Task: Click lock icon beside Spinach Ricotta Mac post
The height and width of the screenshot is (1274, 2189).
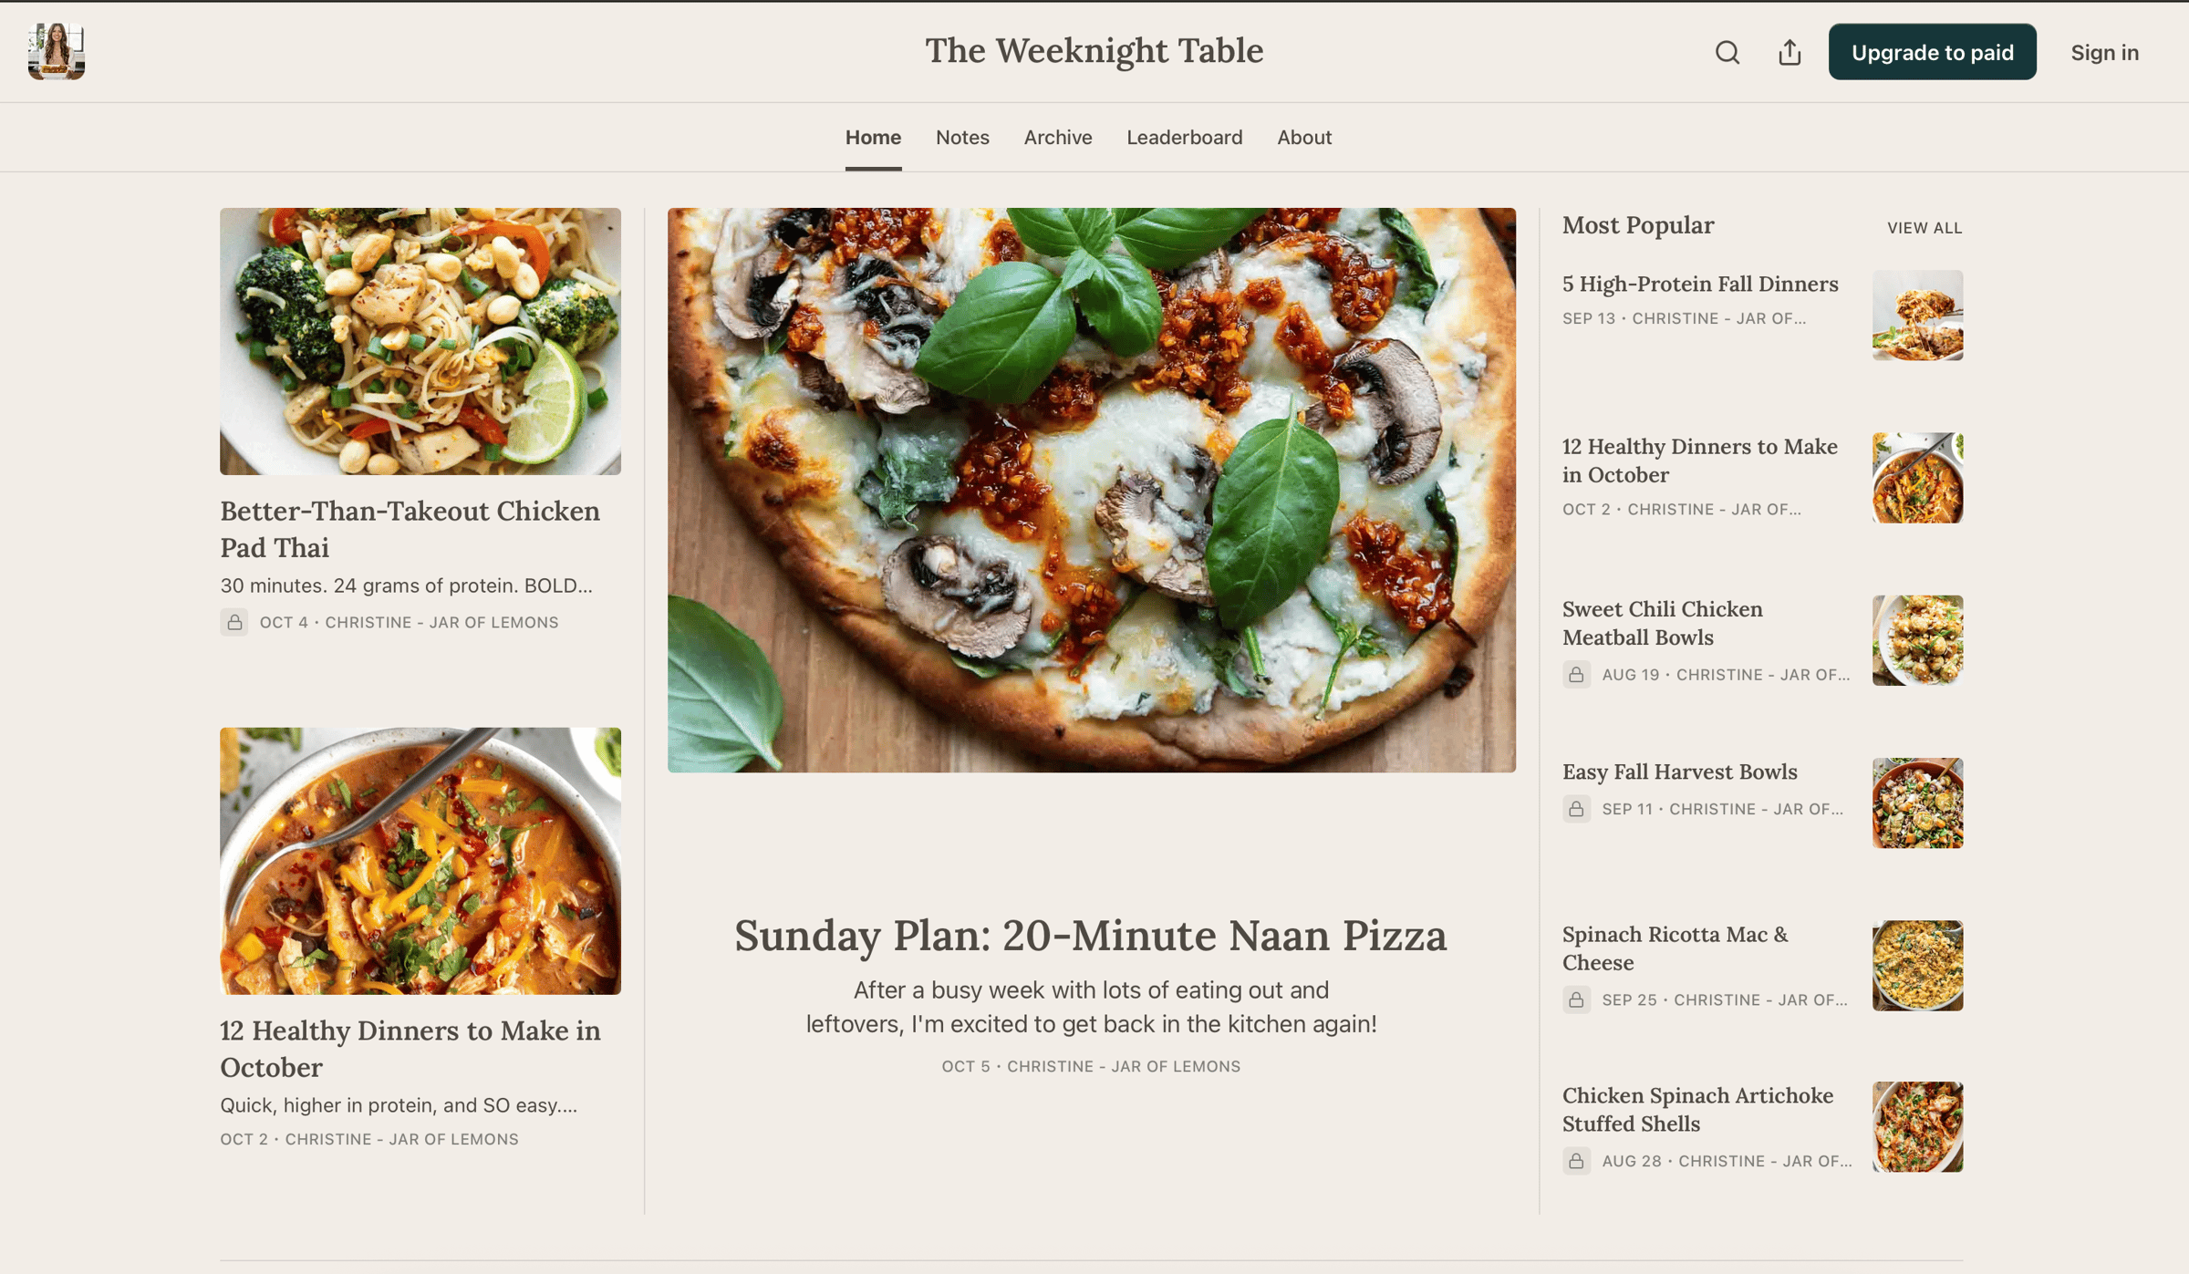Action: [x=1576, y=1000]
